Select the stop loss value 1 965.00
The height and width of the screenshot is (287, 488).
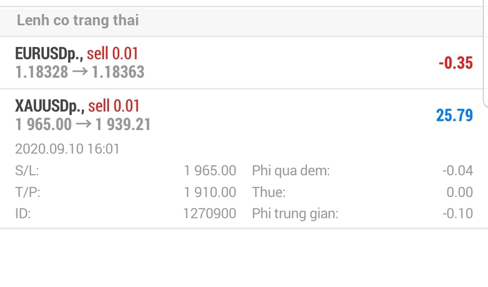pos(210,171)
